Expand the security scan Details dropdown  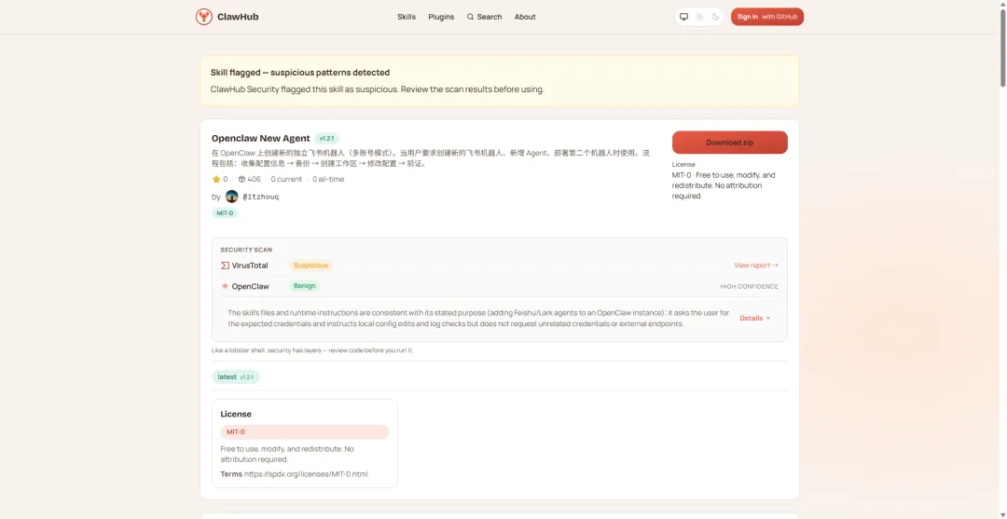coord(754,318)
